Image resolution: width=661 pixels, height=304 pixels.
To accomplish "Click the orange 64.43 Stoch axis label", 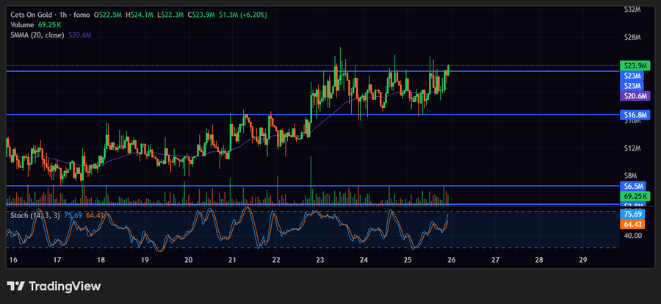I will [633, 224].
